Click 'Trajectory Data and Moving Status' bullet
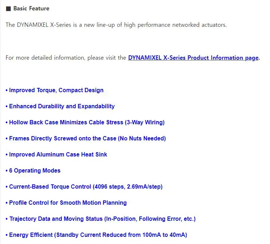 101,219
